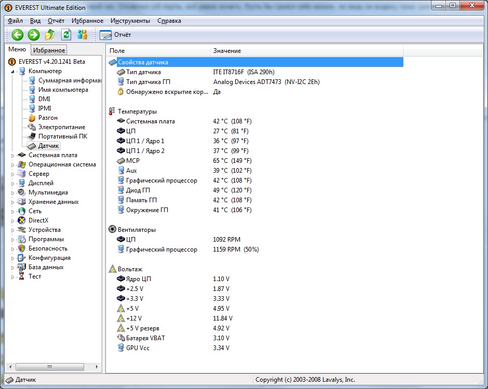This screenshot has height=389, width=488.
Task: Click the battery icon beside Батарея VBAT
Action: [x=121, y=338]
